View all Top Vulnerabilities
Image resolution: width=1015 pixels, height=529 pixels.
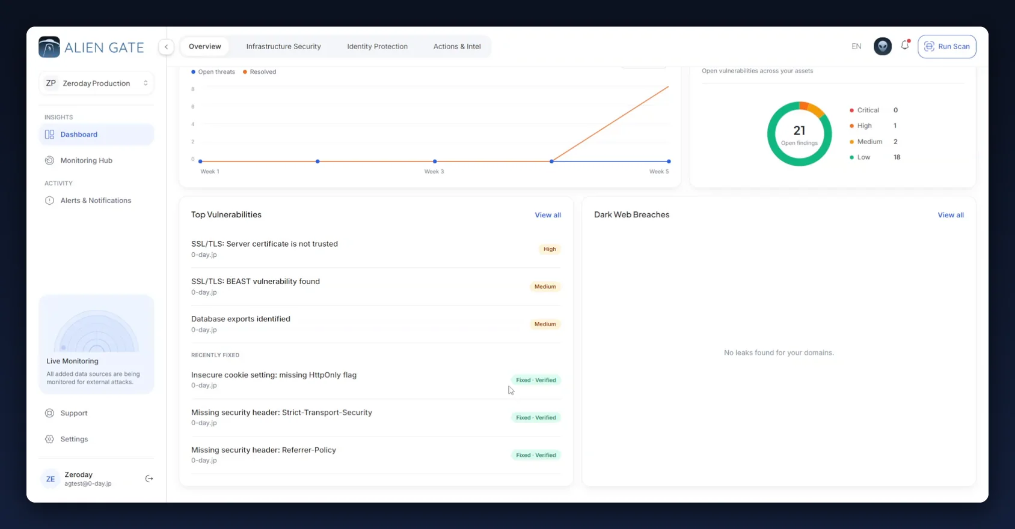[548, 215]
